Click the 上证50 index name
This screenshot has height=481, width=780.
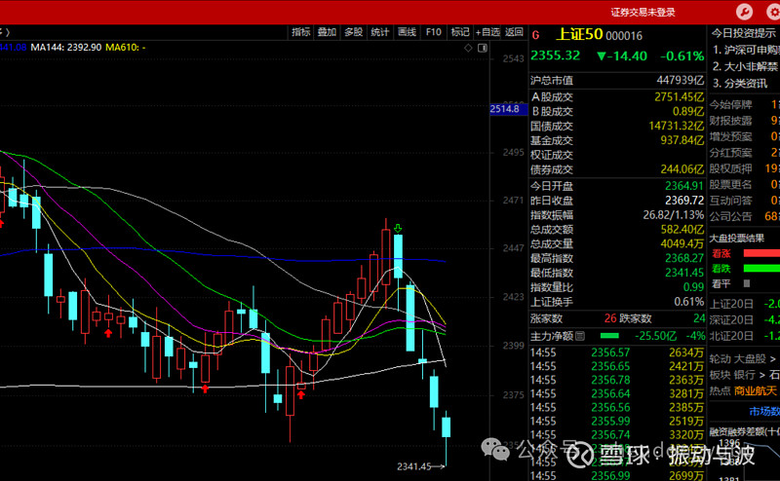click(579, 34)
